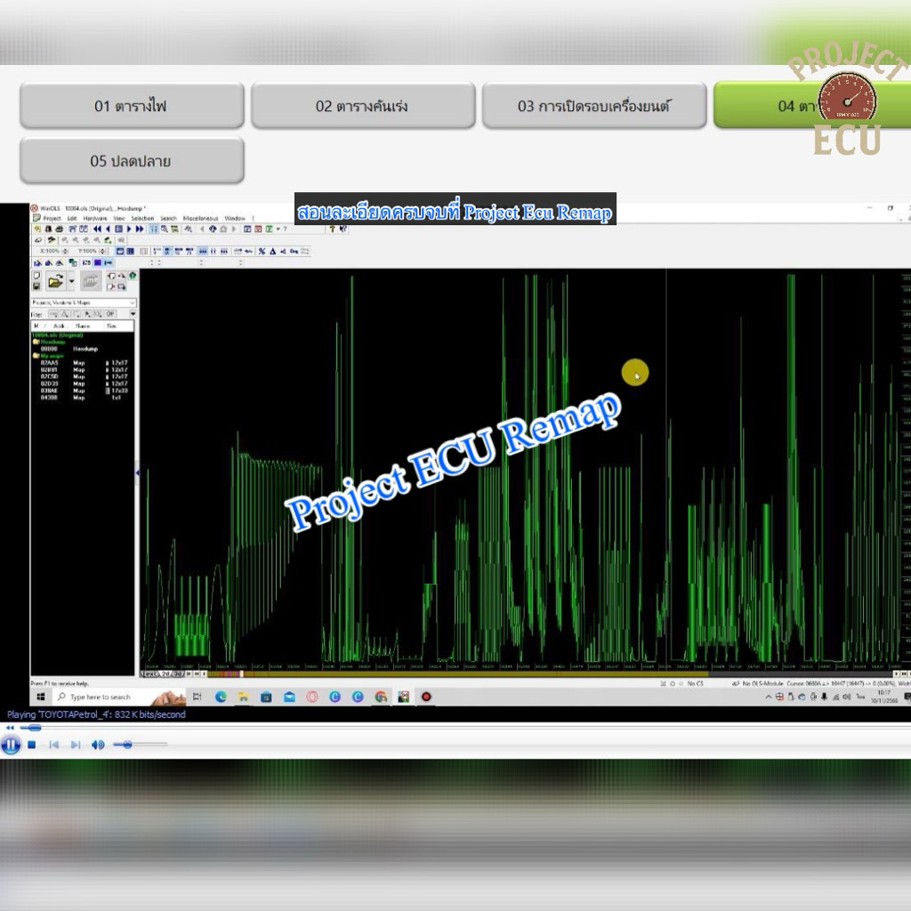The height and width of the screenshot is (911, 911).
Task: Click the percent display icon in toolbar
Action: click(x=262, y=252)
